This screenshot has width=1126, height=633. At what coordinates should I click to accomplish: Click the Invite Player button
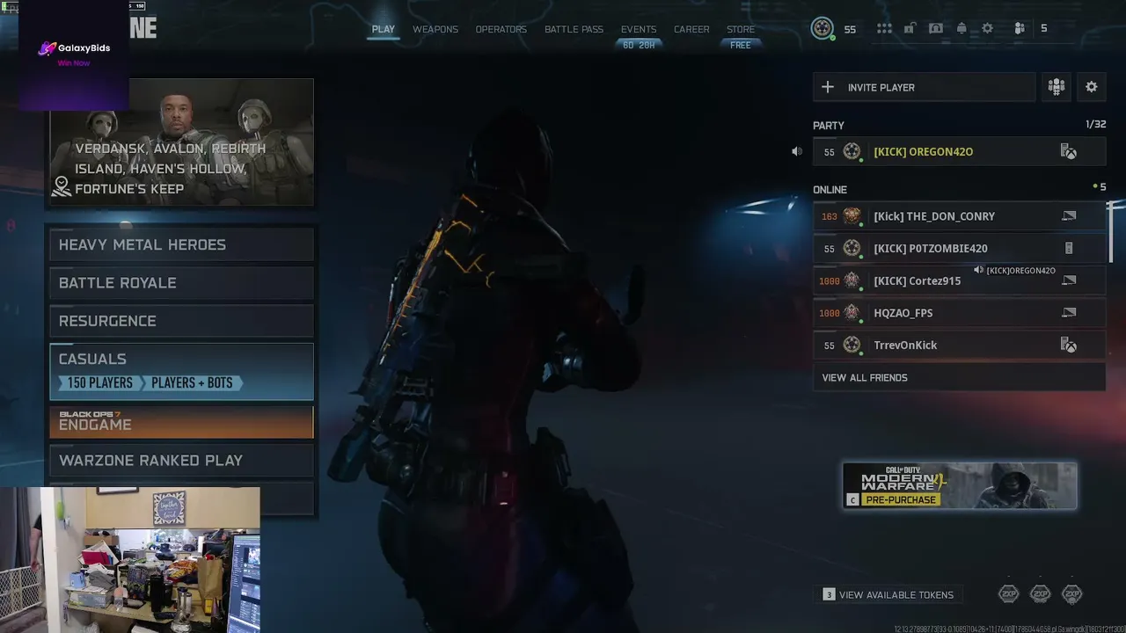point(924,87)
